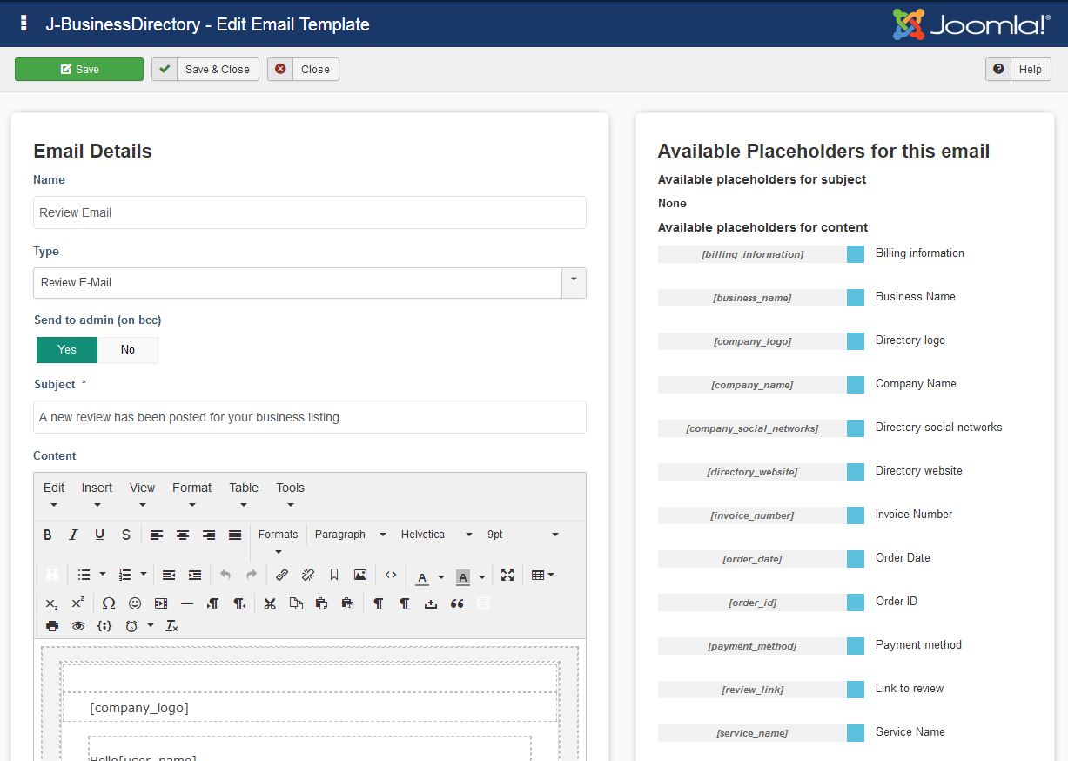Screen dimensions: 1068x761
Task: Click the Save & Close button
Action: (205, 70)
